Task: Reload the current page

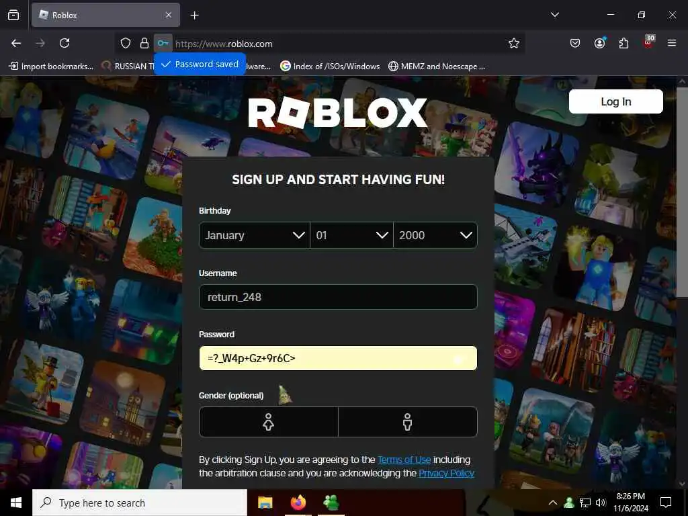Action: tap(64, 43)
